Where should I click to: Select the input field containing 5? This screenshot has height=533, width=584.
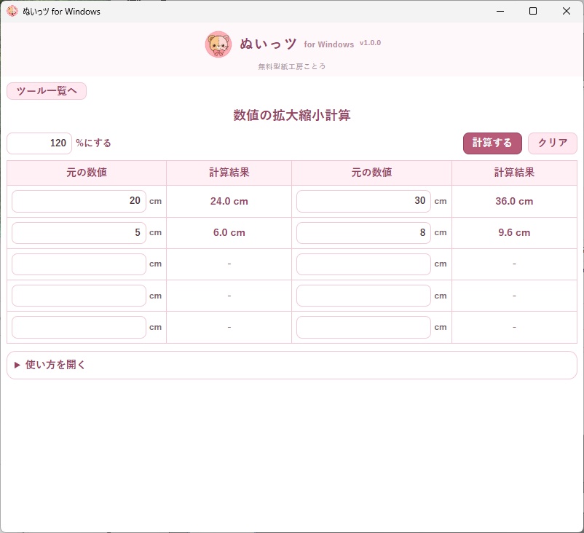(79, 233)
